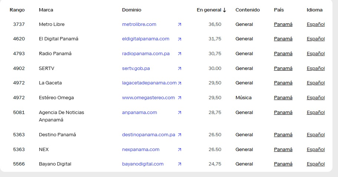Click Panamá link in Bayano Digital row
338x177 pixels.
(x=283, y=164)
